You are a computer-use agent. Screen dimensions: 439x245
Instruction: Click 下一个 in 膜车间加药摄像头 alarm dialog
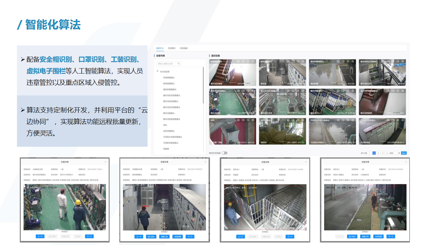[x=89, y=236]
